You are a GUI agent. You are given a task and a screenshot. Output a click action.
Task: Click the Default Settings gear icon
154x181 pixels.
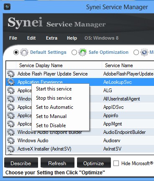(x=24, y=52)
